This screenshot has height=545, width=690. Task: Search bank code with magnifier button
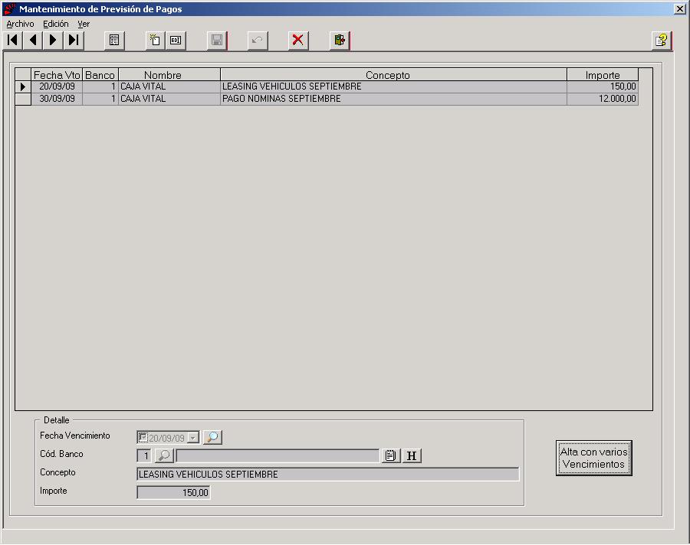(164, 455)
